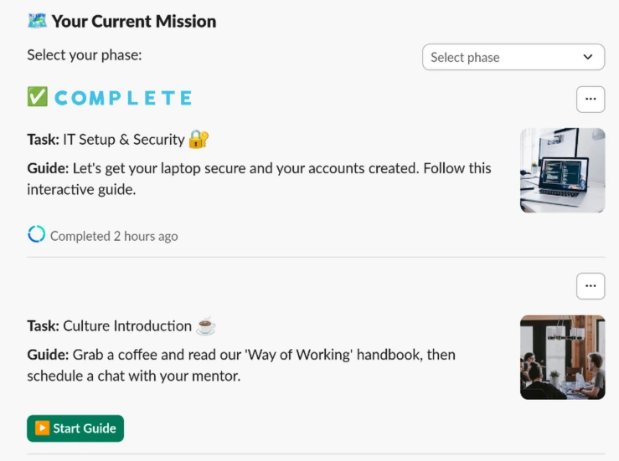Image resolution: width=619 pixels, height=461 pixels.
Task: Click the laptop thumbnail image
Action: point(562,170)
